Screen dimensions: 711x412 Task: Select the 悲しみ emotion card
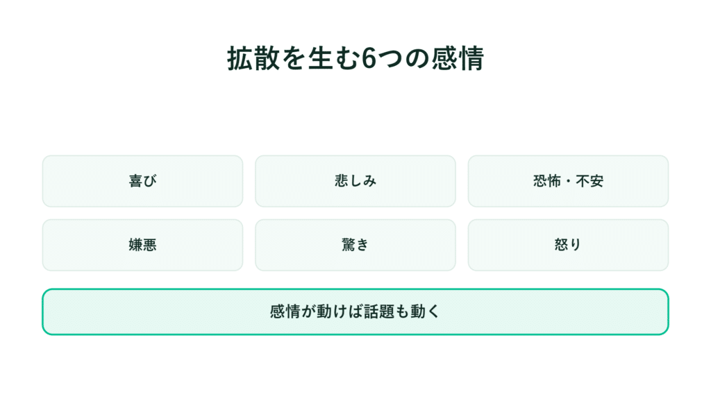click(x=355, y=181)
